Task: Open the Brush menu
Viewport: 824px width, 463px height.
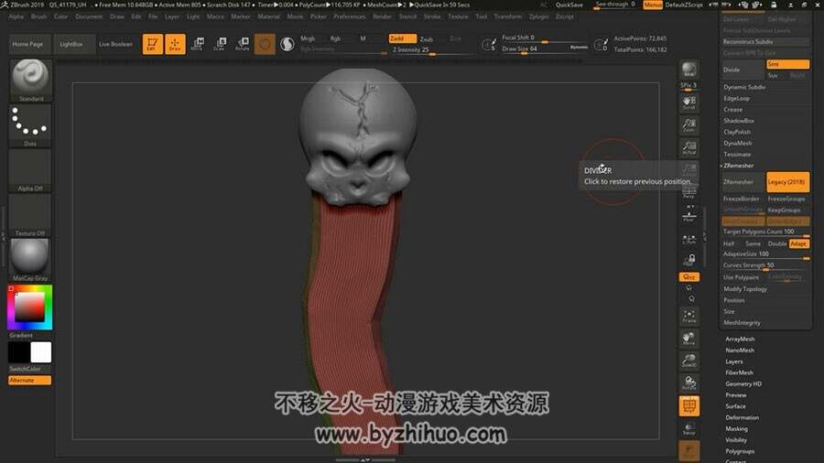Action: (38, 16)
